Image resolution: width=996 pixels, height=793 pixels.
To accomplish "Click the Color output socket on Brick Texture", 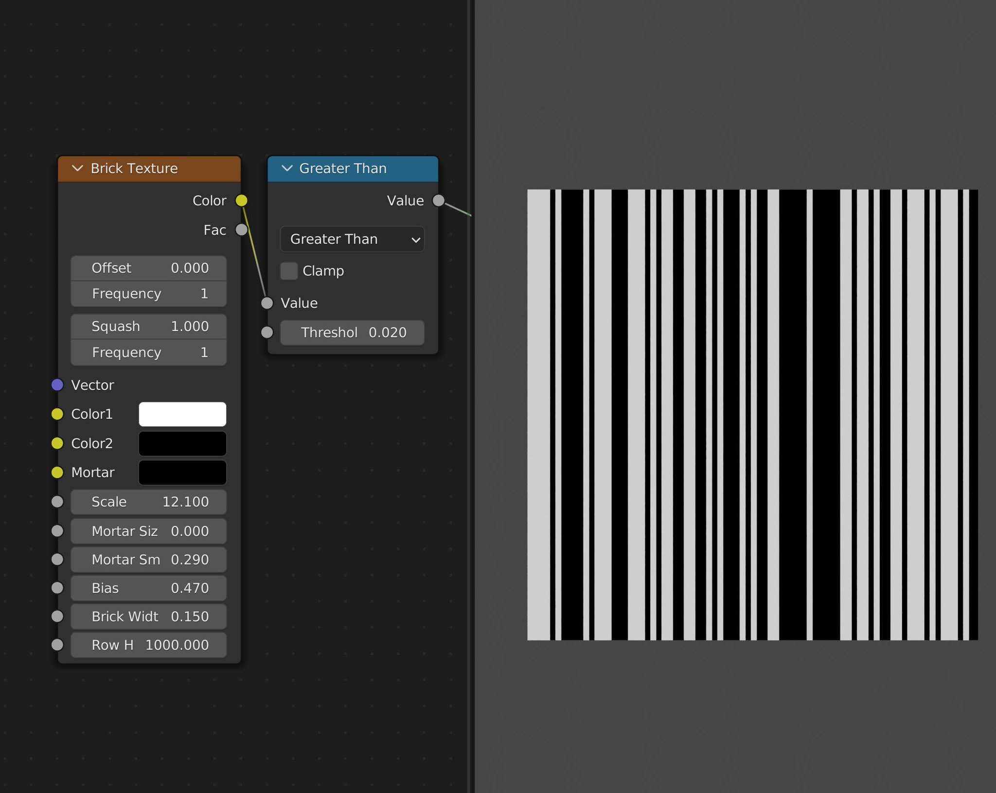I will (241, 200).
